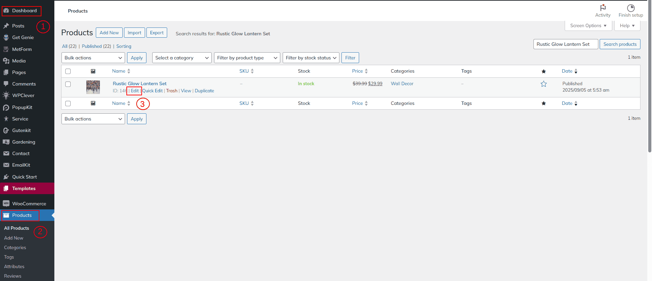Viewport: 652px width, 281px height.
Task: Click the Posts pin icon
Action: tap(6, 26)
